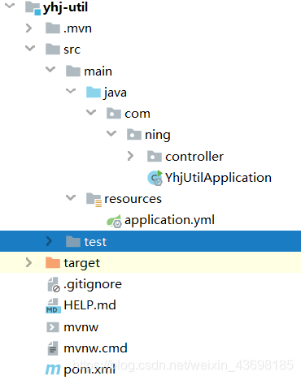Viewport: 301px width, 380px height.
Task: Select the highlighted test folder label
Action: pyautogui.click(x=95, y=242)
